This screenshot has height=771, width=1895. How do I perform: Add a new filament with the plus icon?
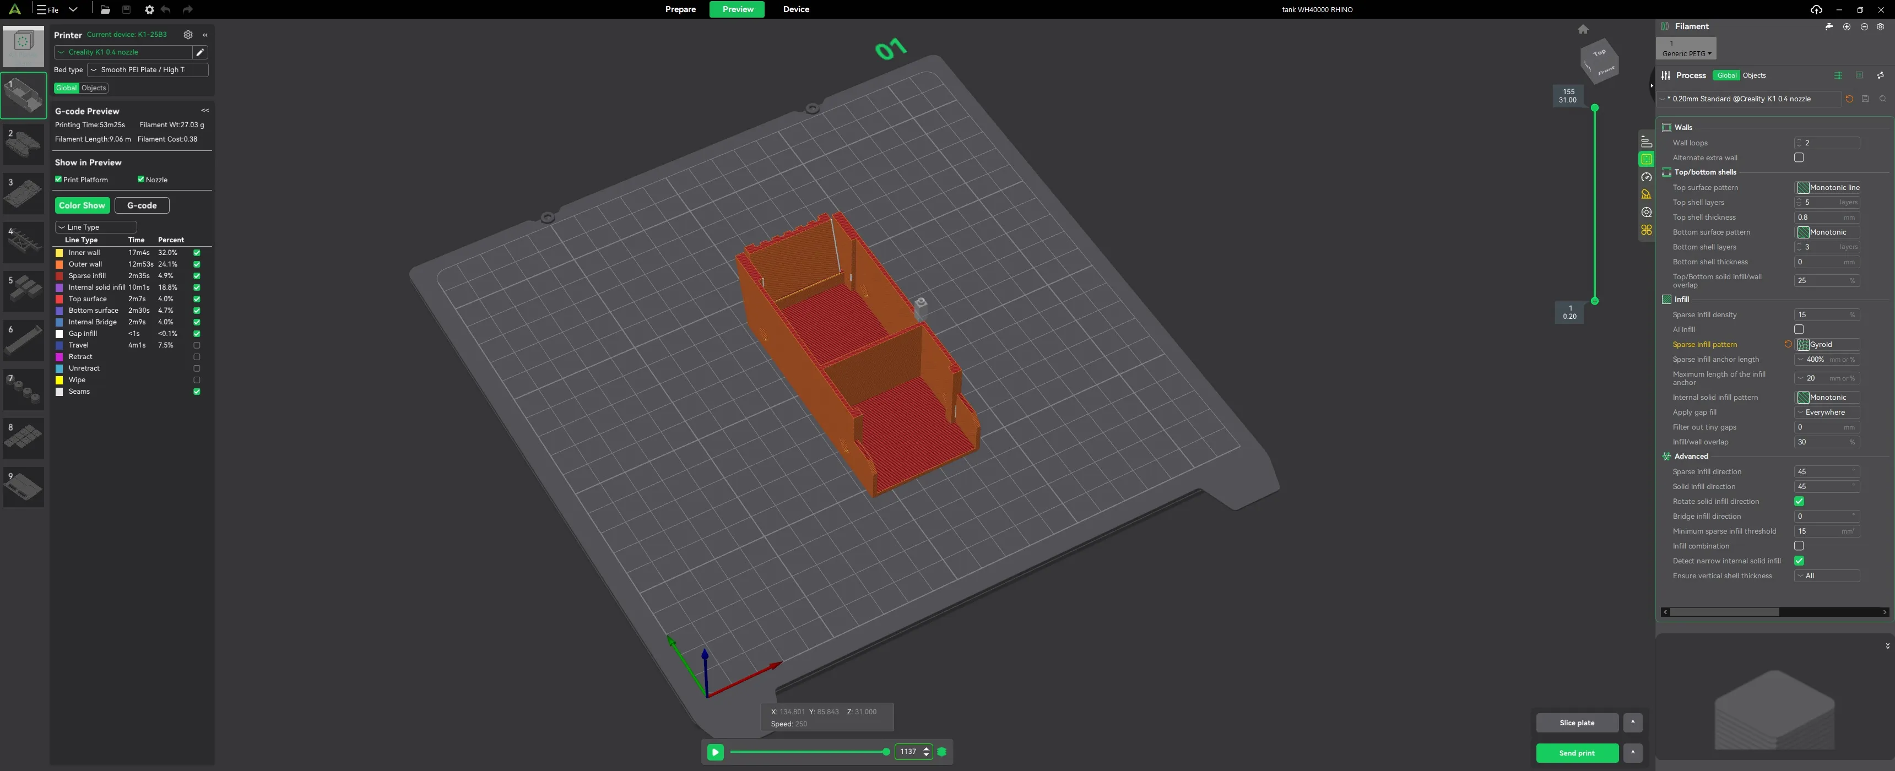[x=1847, y=26]
